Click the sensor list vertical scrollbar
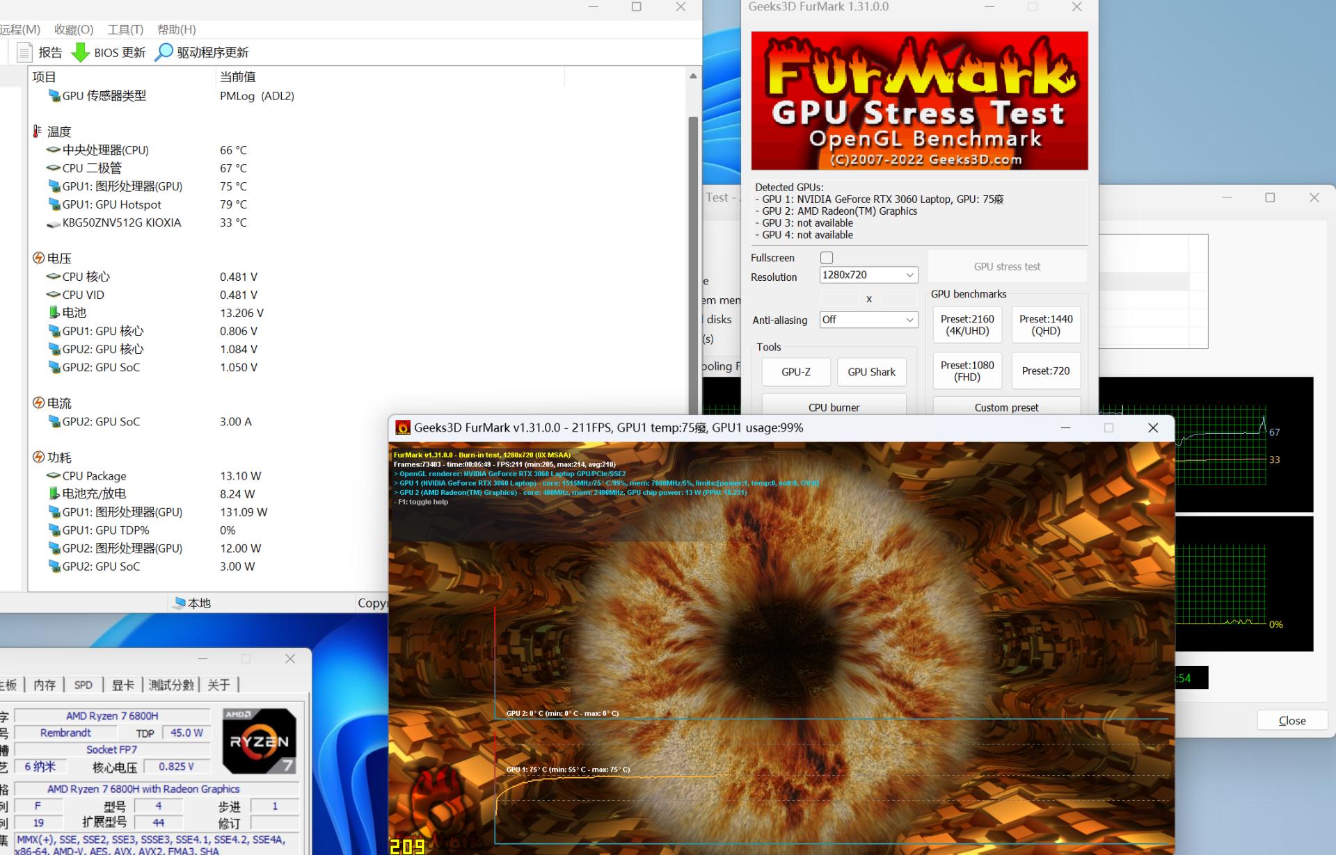Image resolution: width=1336 pixels, height=855 pixels. coord(693,264)
